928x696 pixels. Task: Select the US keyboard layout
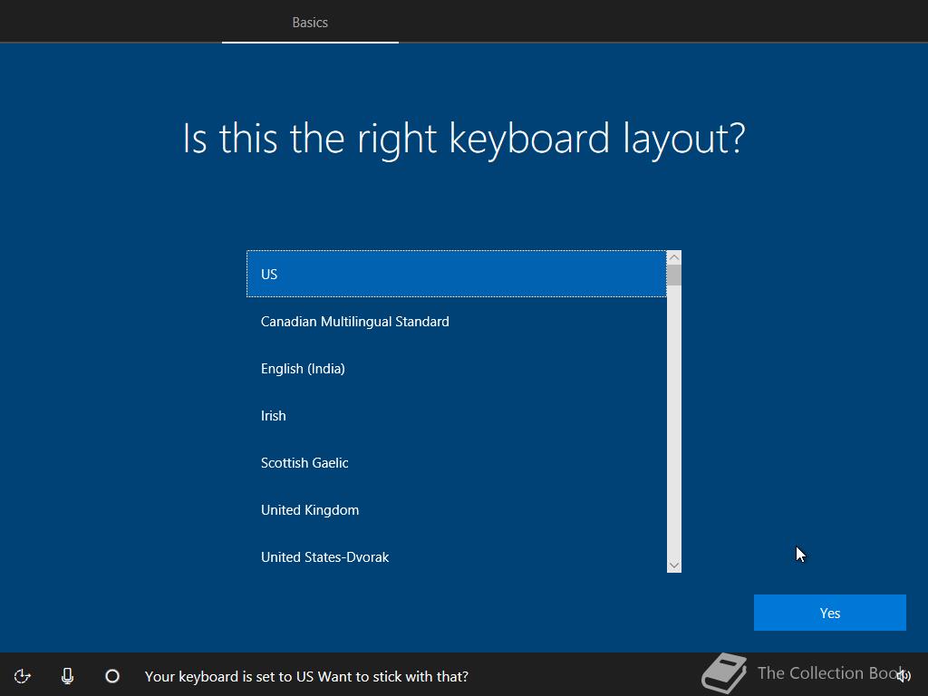coord(457,274)
